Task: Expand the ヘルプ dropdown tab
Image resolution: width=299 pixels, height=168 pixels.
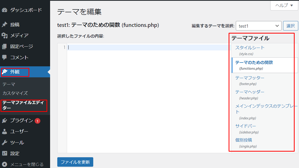Action: 284,5
